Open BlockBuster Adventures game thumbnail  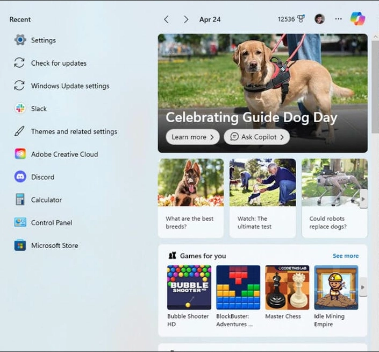[x=238, y=287]
